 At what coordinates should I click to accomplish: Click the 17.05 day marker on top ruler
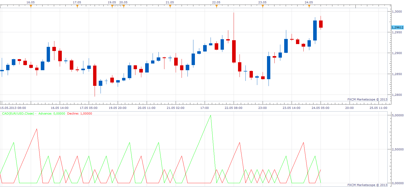coord(77,6)
